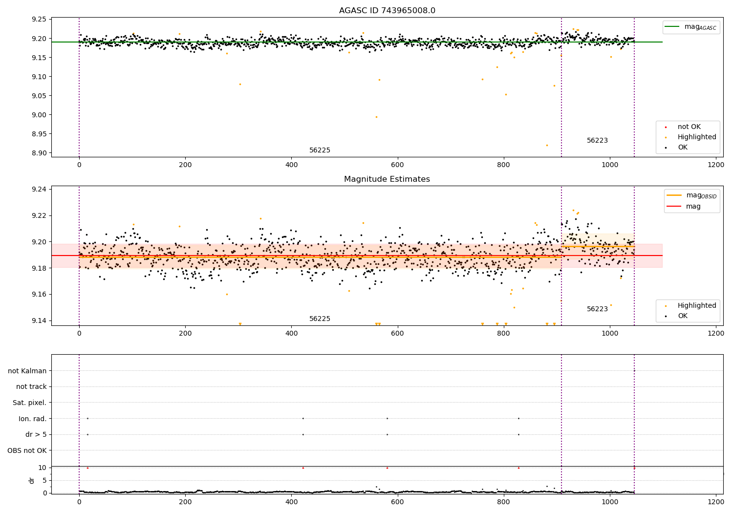Click the lowest orange outlier point near 8.92

coord(547,145)
